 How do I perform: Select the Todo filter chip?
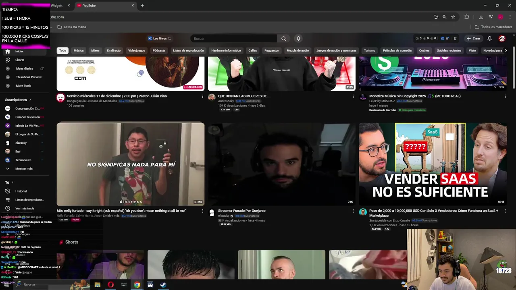[62, 51]
